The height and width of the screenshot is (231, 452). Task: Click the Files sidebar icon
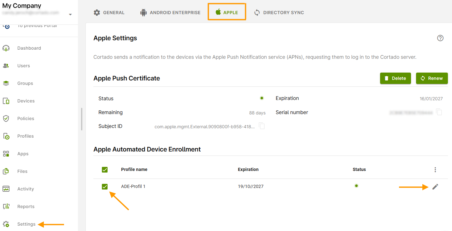pos(6,171)
